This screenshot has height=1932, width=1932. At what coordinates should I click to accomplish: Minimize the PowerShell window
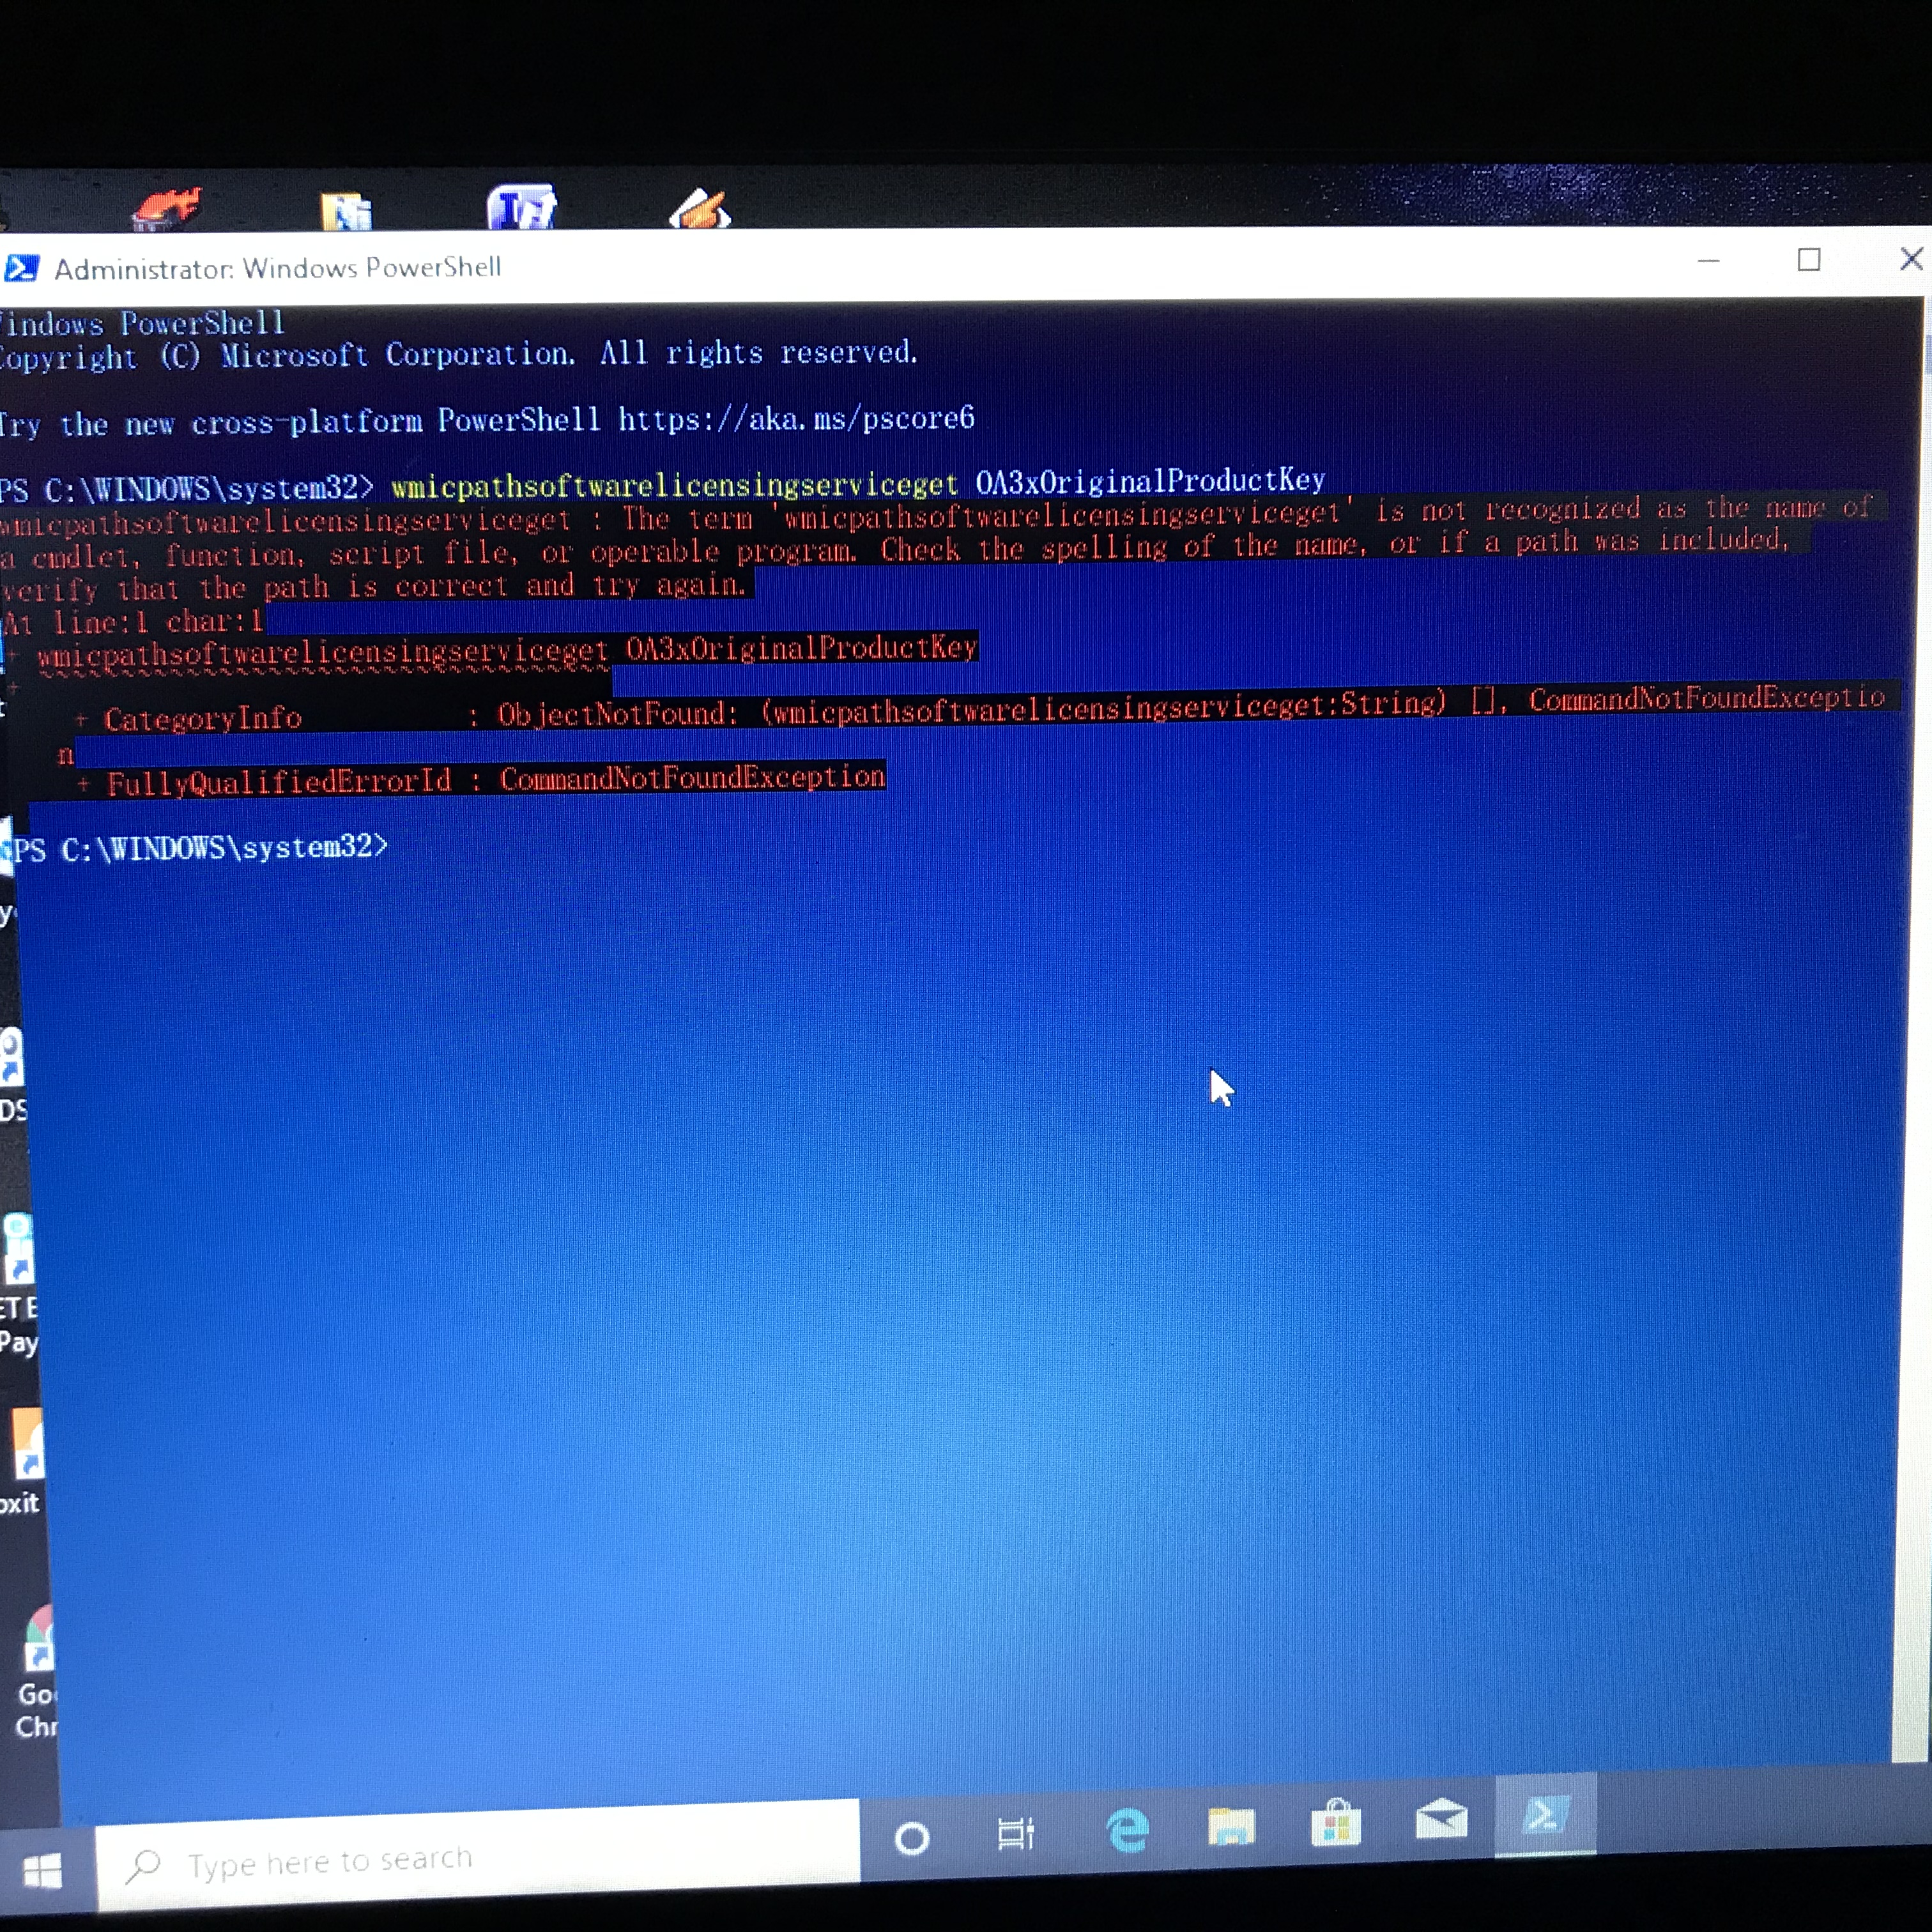[1709, 261]
